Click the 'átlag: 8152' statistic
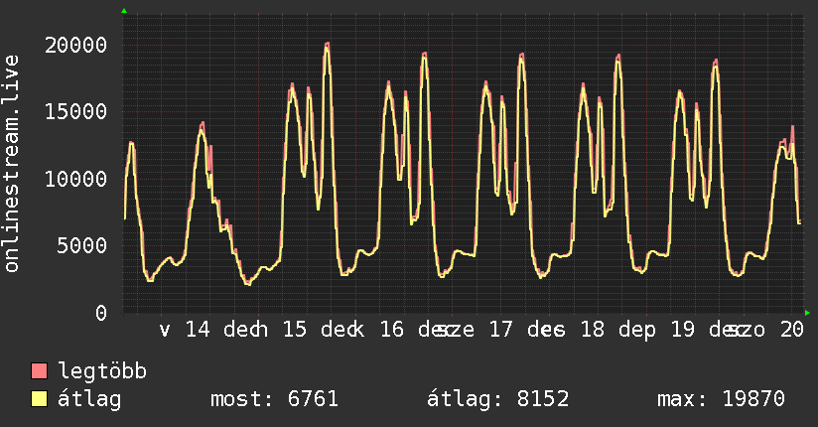Screen dimensions: 818x427 (497, 399)
